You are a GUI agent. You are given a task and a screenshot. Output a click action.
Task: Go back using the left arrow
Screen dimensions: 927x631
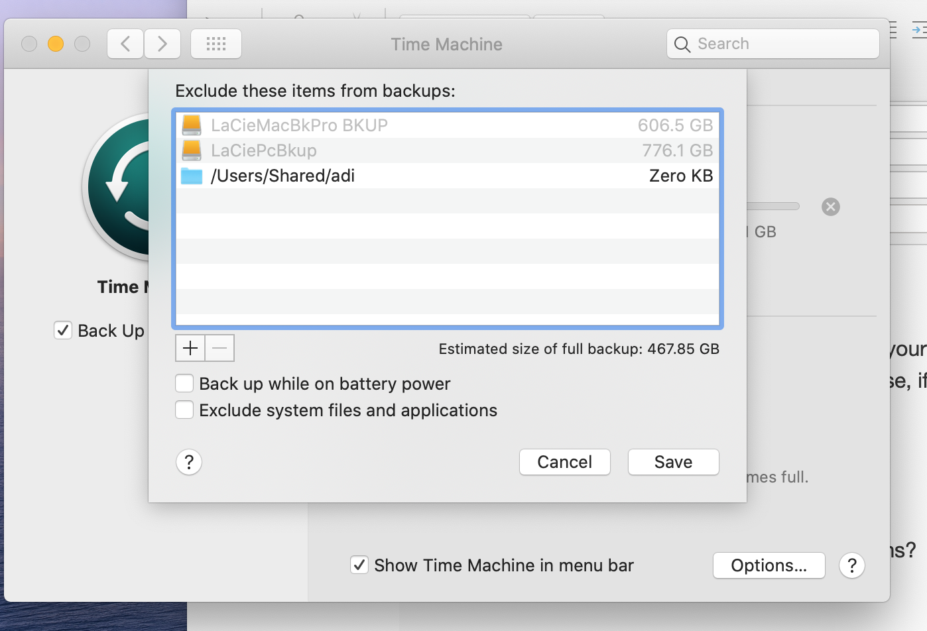[x=125, y=44]
